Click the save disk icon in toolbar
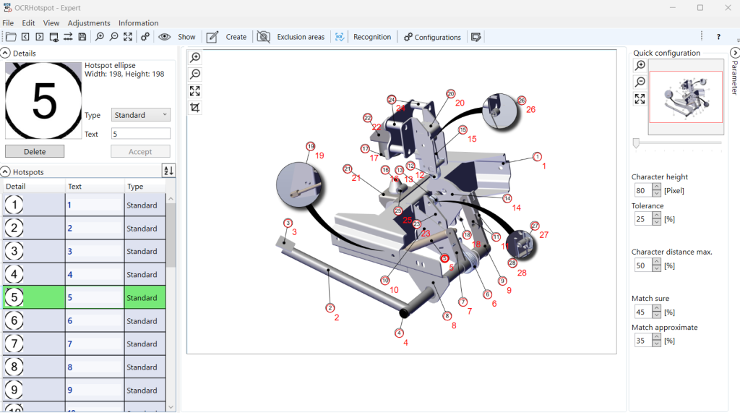Screen dimensions: 740x413 (82, 37)
